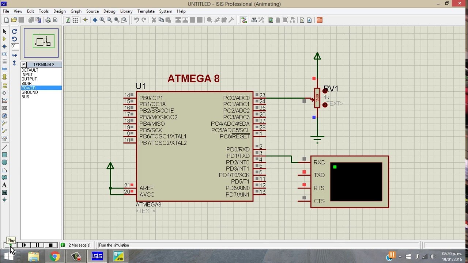Rotate clockwise with curved arrow
This screenshot has height=263, width=468.
(x=14, y=31)
